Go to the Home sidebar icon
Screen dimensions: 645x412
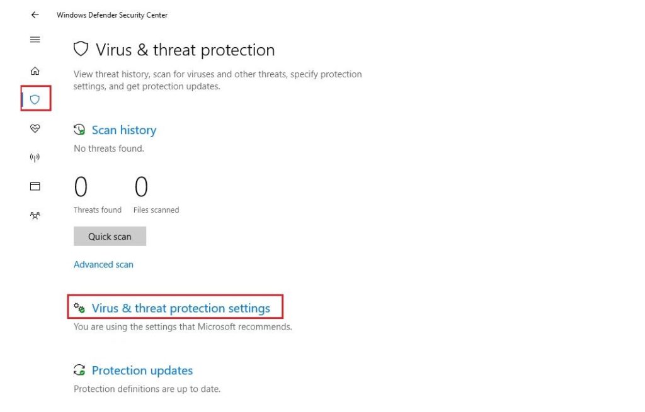[35, 71]
